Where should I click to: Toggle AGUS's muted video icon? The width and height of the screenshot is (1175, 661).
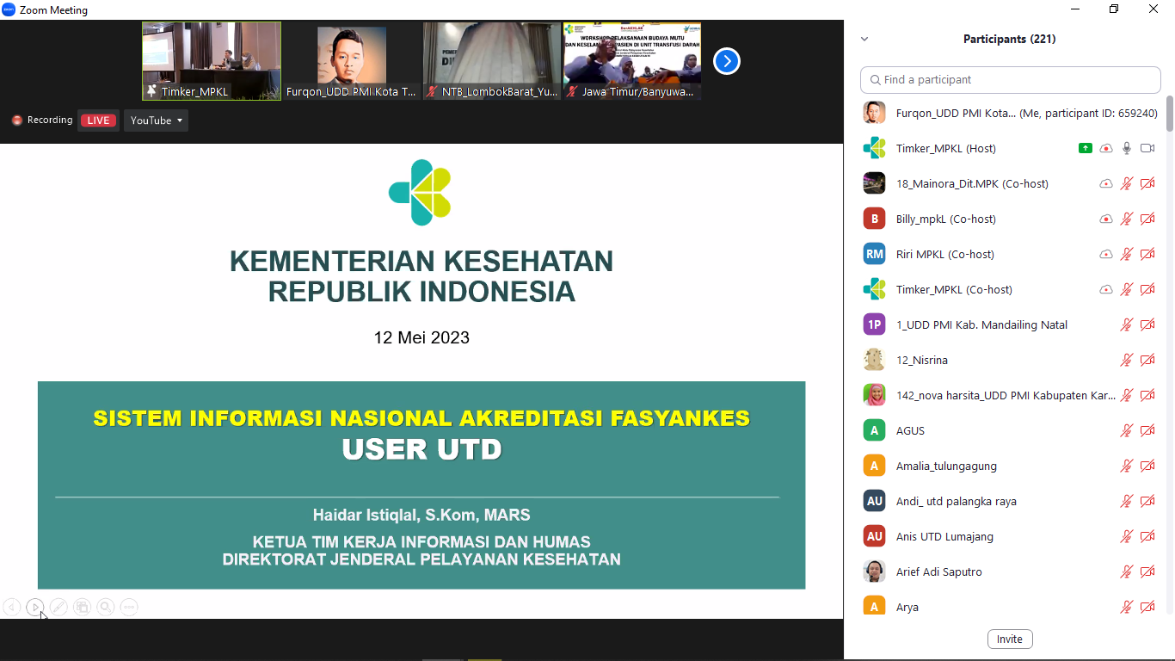tap(1147, 430)
